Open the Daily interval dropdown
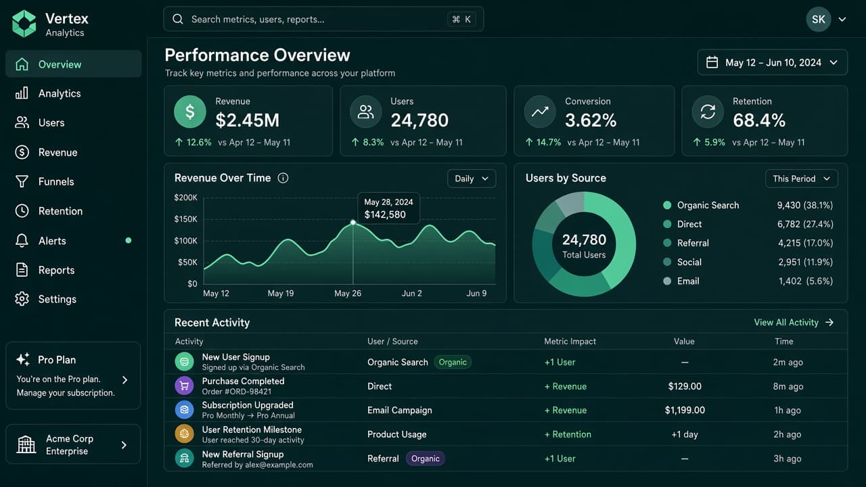866x487 pixels. tap(472, 179)
